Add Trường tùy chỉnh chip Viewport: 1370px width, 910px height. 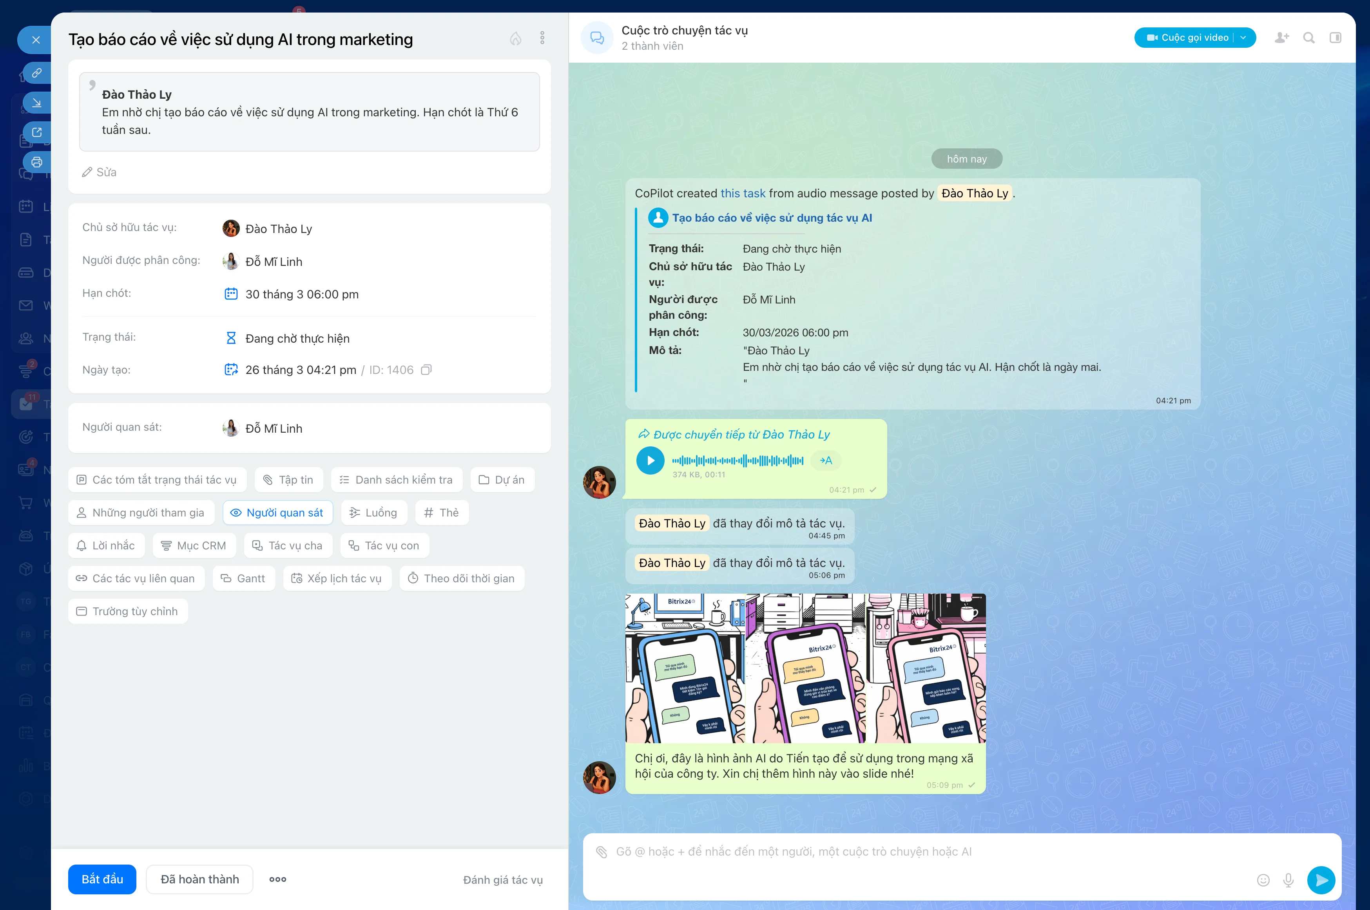coord(128,612)
